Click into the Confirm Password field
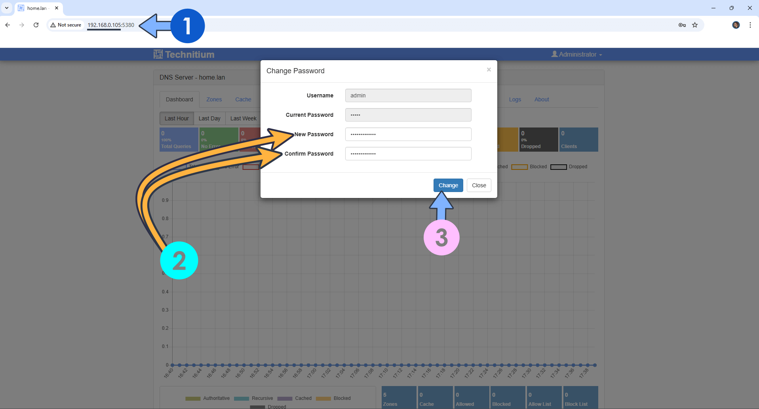The image size is (759, 409). coord(408,154)
